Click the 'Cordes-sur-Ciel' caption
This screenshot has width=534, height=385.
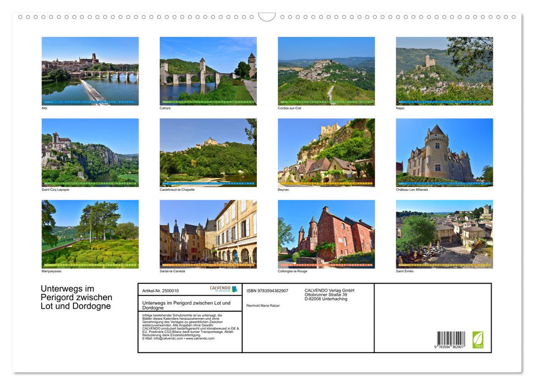(289, 108)
